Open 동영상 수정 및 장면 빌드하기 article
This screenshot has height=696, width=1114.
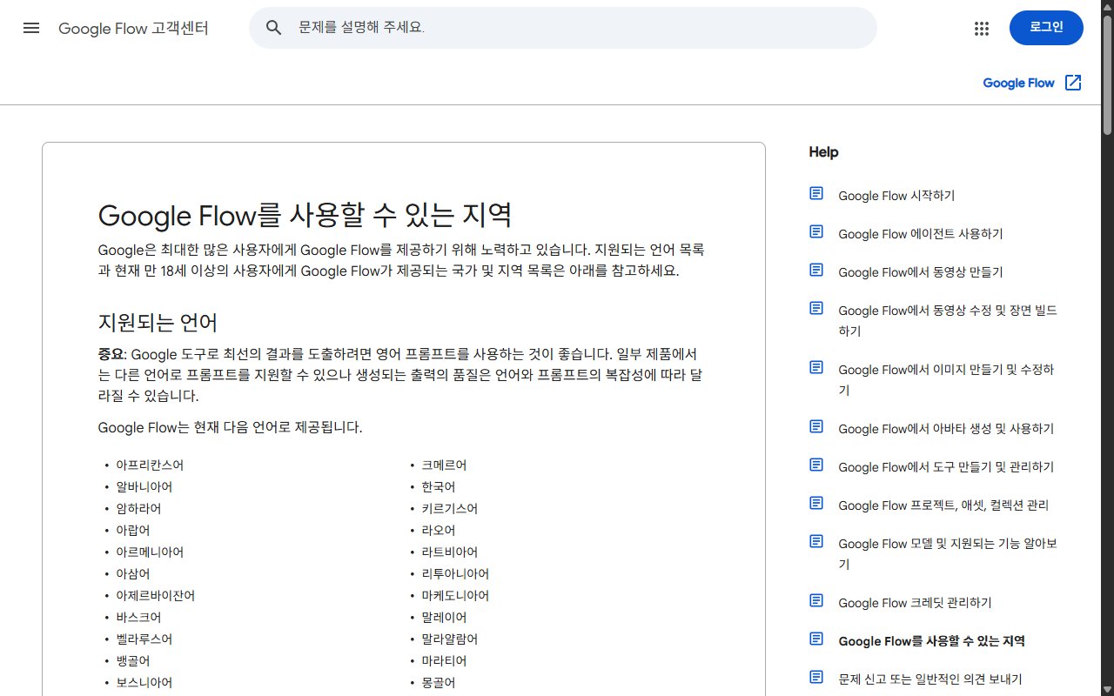pos(948,321)
